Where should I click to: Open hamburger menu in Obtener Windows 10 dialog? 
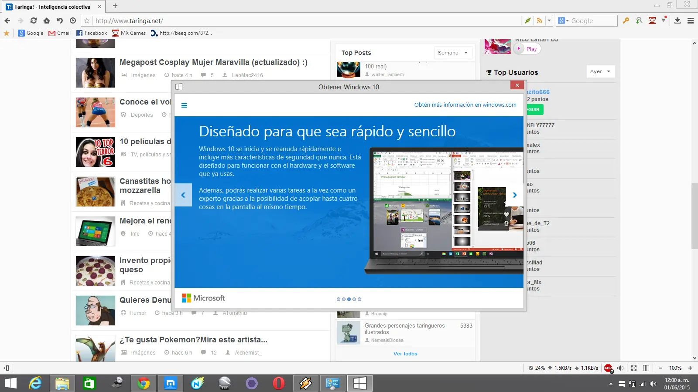[x=184, y=105]
